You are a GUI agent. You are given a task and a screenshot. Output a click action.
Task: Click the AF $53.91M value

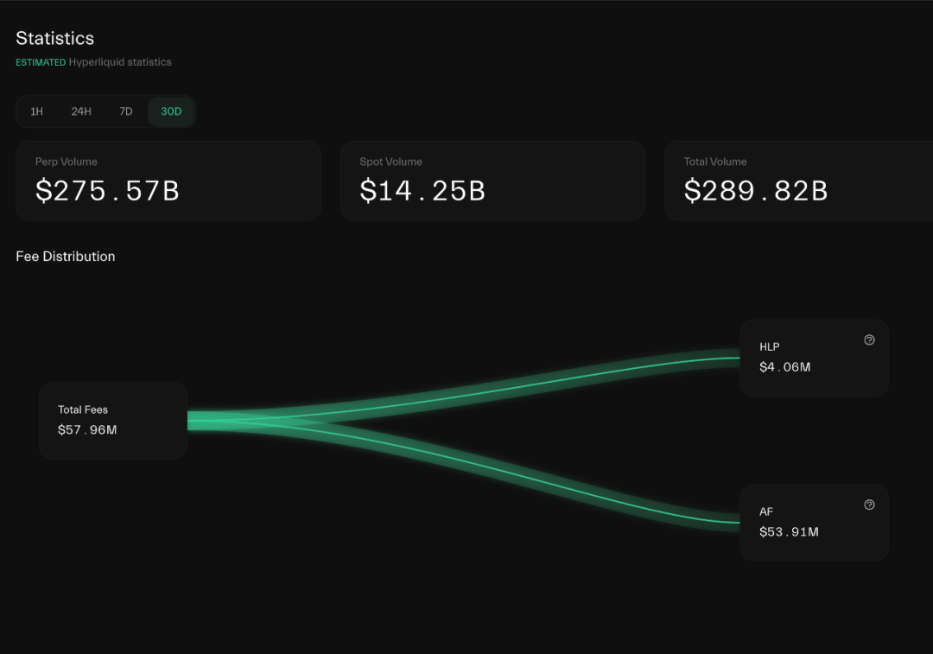(789, 532)
